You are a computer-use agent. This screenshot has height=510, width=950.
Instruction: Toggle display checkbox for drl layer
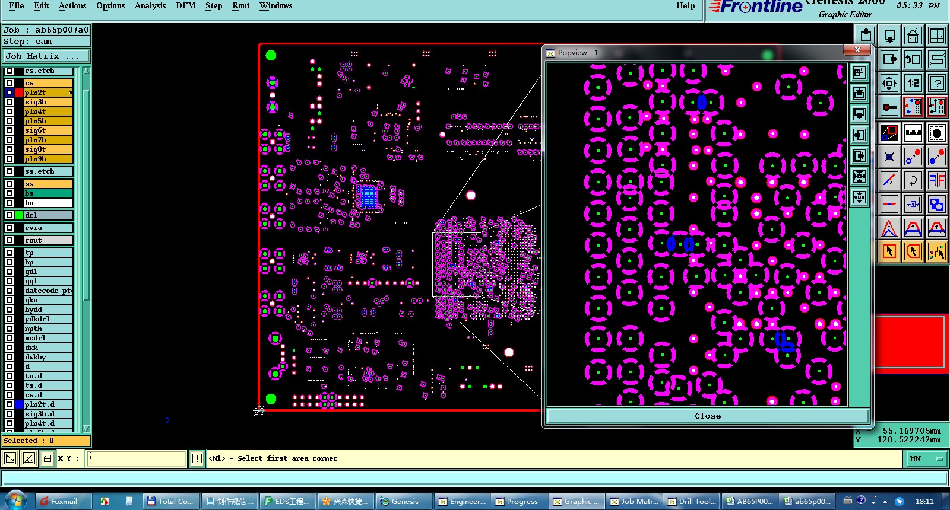coord(9,215)
